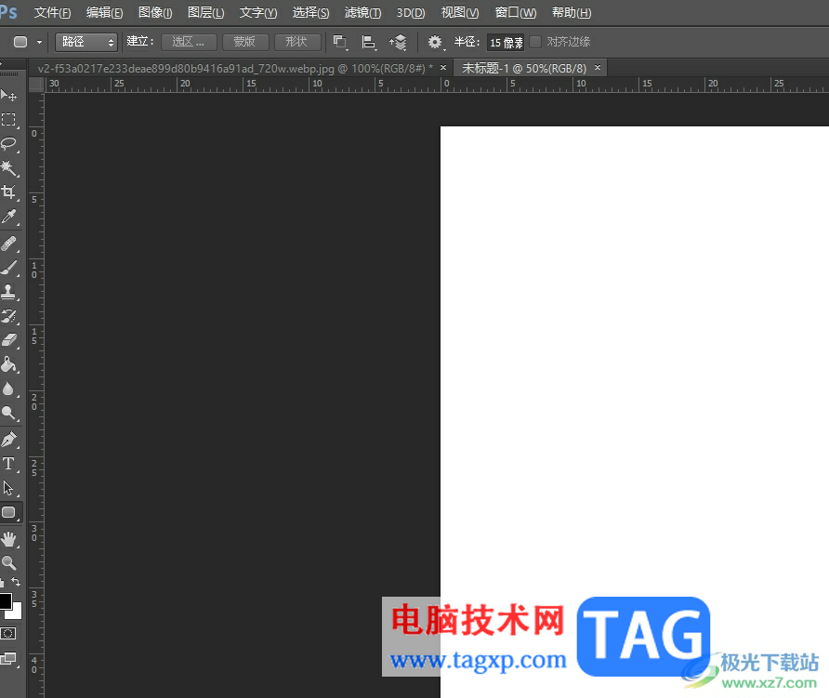Click the Photoshop Ps logo
The image size is (829, 698).
[8, 12]
